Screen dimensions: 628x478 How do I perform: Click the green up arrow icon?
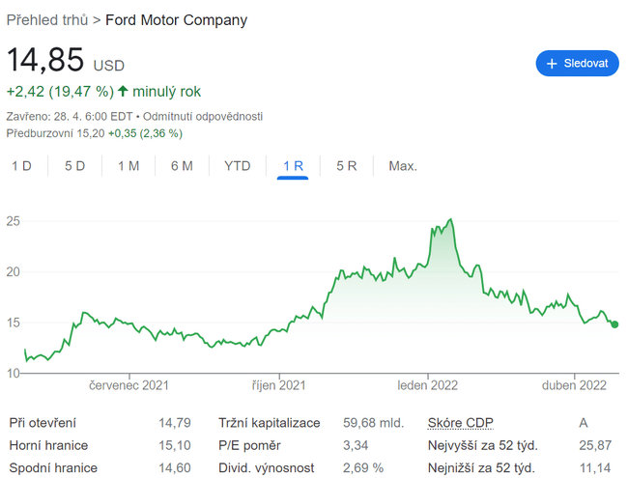coord(123,92)
